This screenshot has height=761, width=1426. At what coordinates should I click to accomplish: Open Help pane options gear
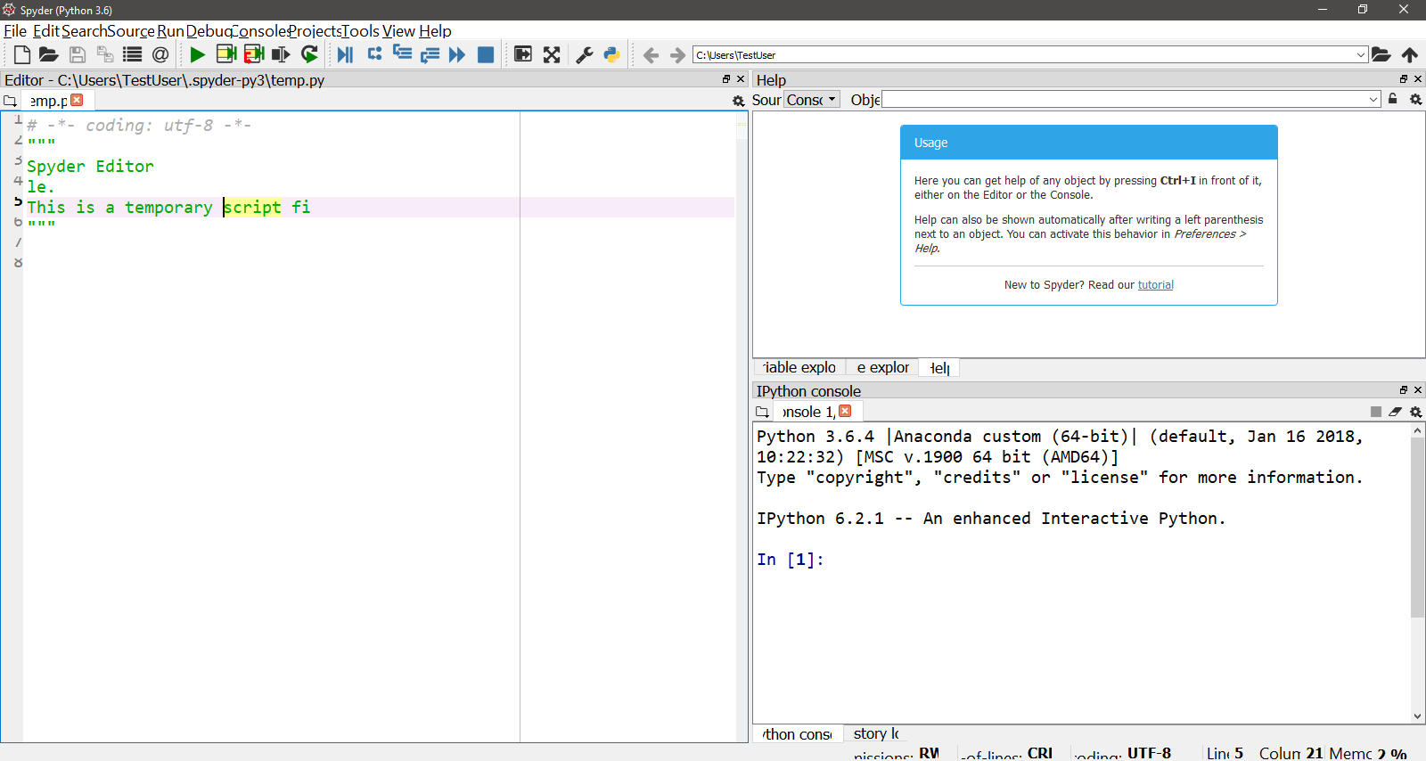point(1415,100)
